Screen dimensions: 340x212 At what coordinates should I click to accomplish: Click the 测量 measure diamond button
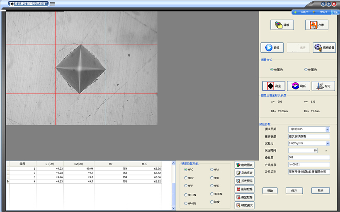274,86
